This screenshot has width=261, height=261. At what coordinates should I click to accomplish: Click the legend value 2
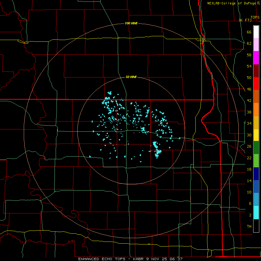click(250, 215)
